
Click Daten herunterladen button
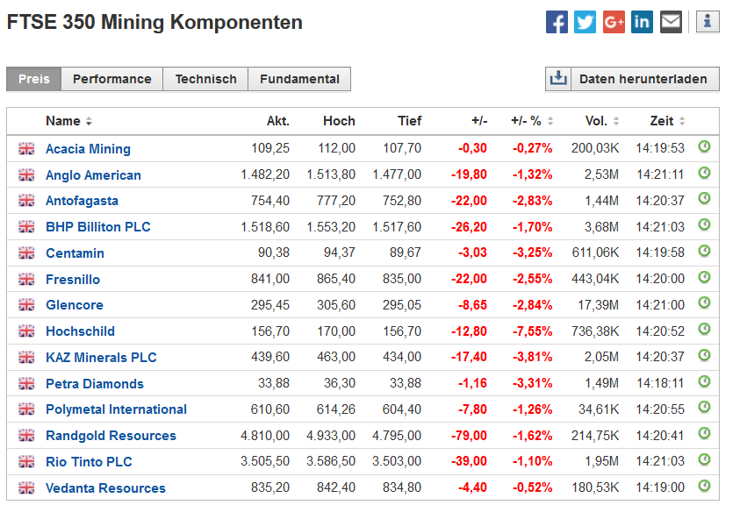point(632,79)
